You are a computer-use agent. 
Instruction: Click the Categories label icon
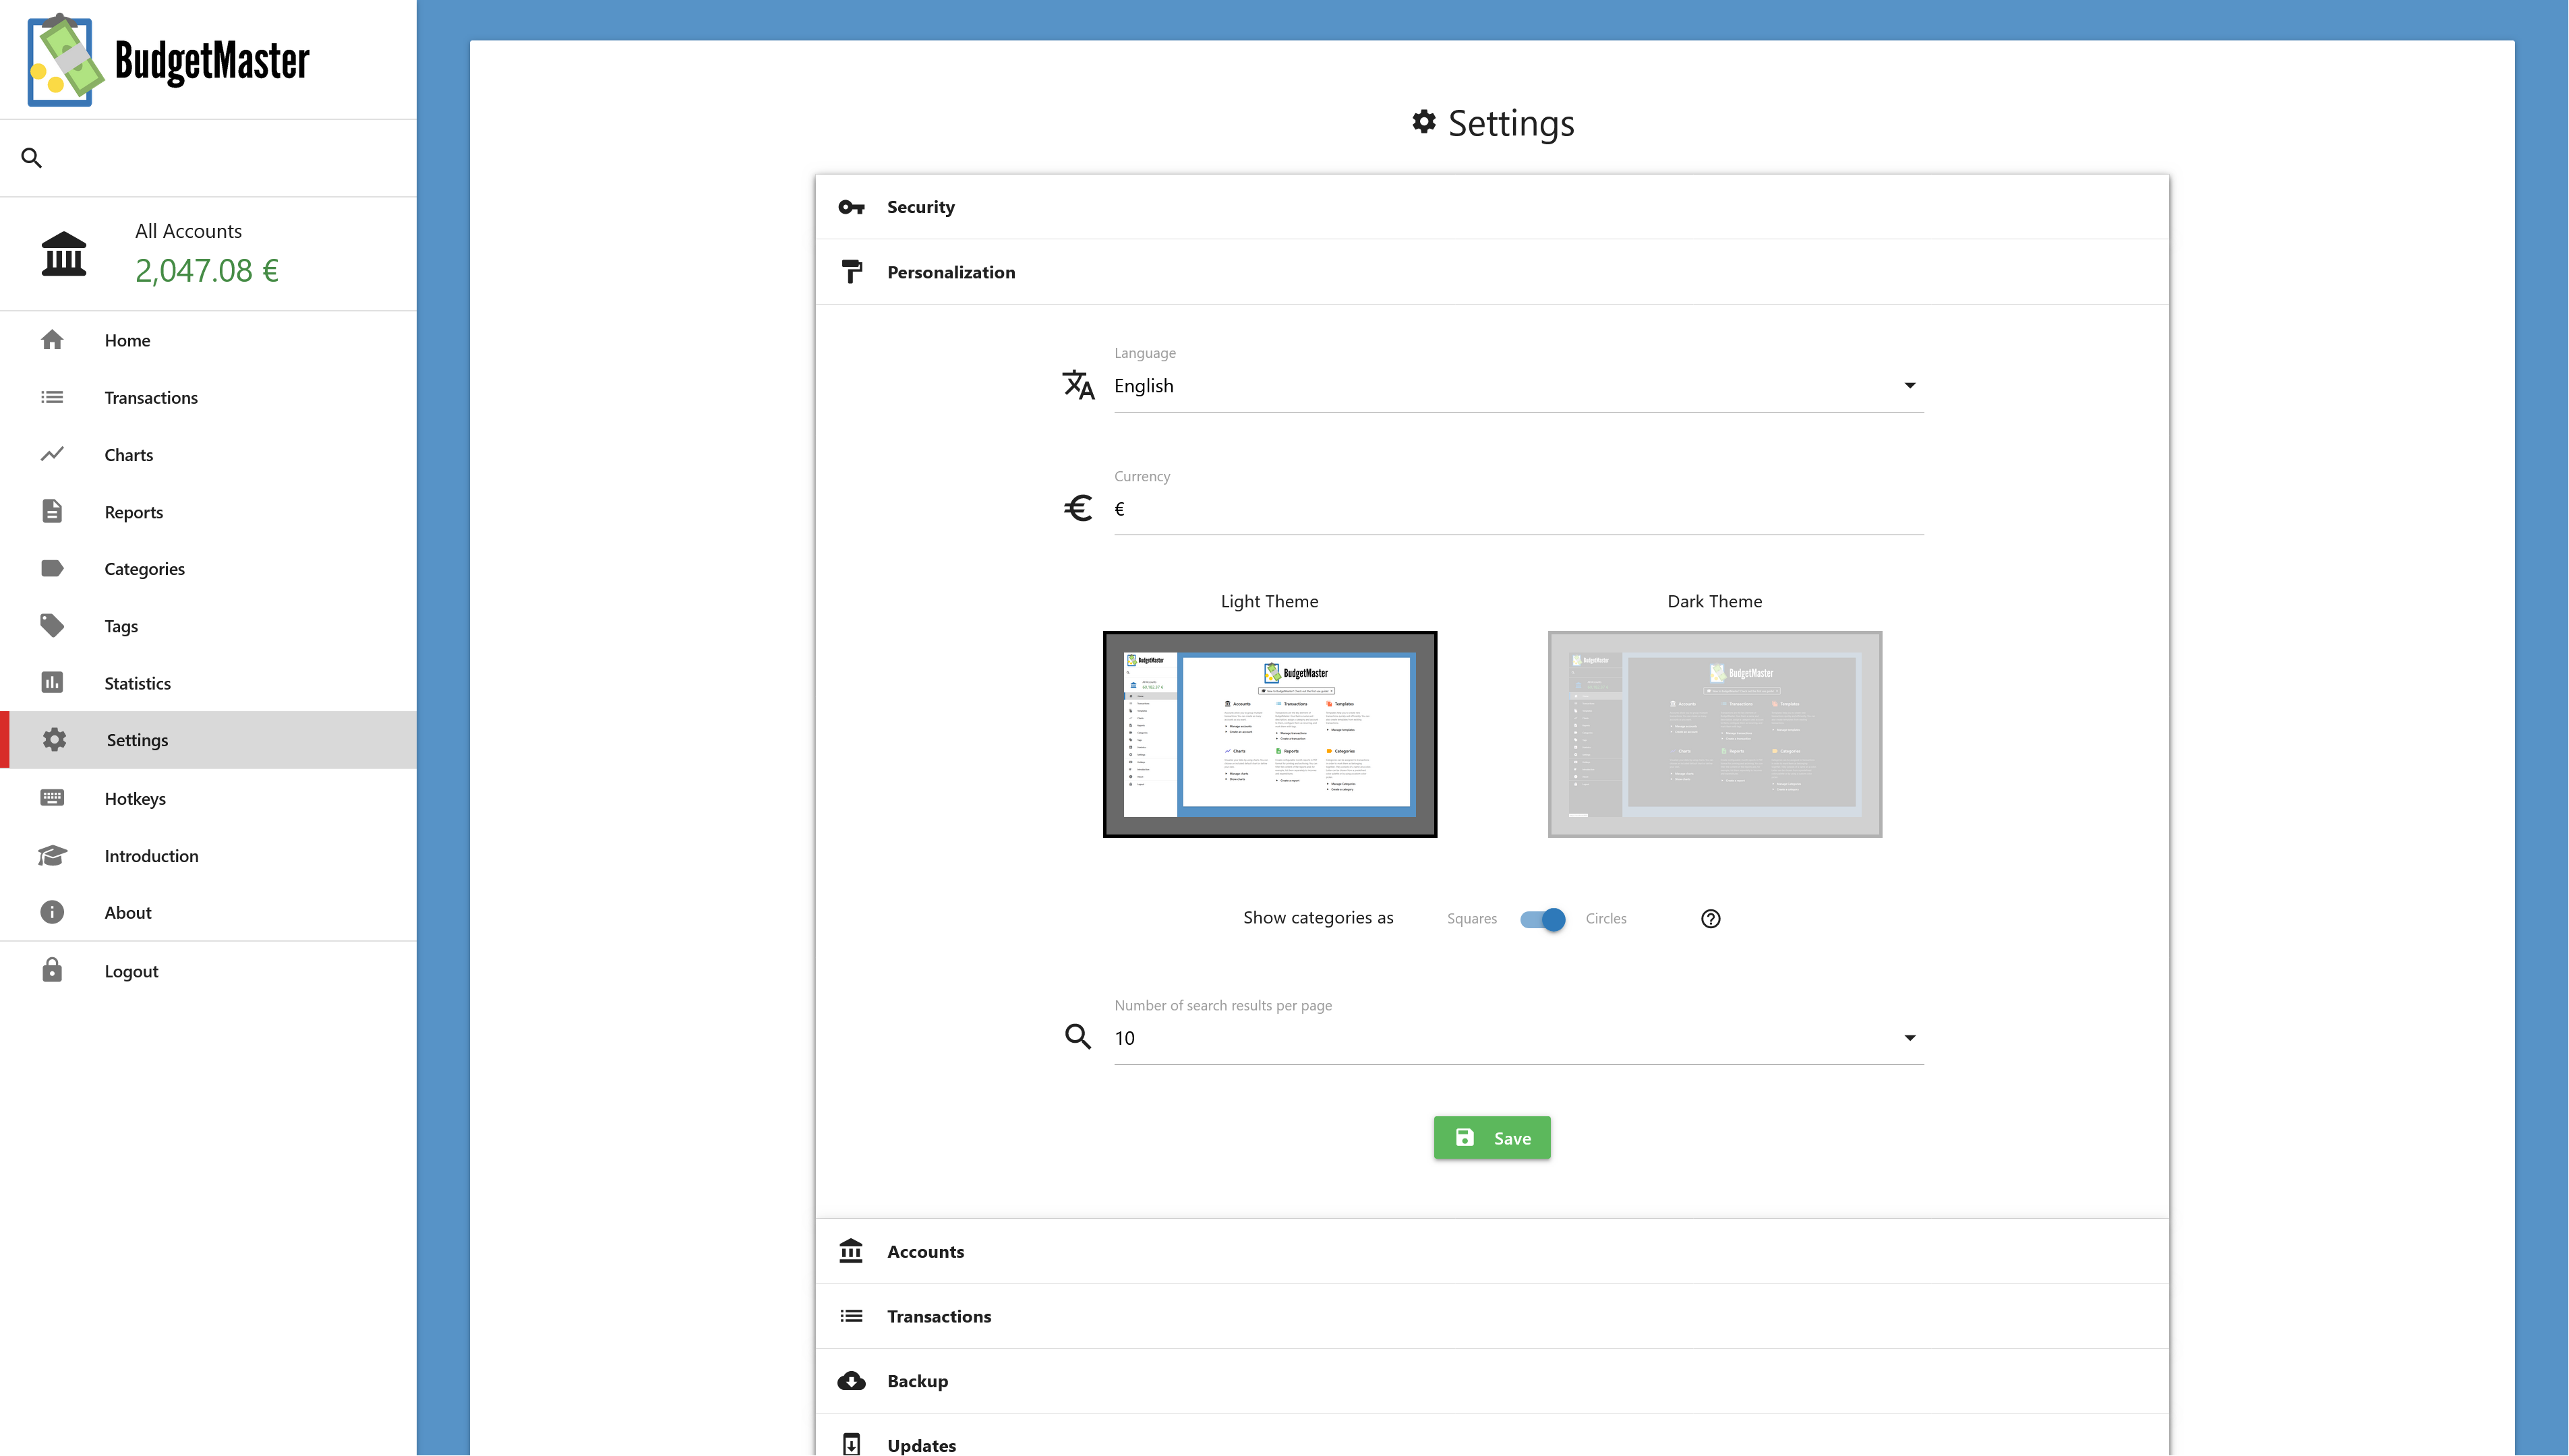click(x=52, y=568)
